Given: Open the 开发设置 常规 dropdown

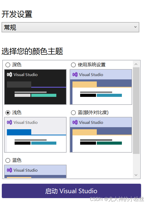Looking at the screenshot, I should click(x=70, y=27).
